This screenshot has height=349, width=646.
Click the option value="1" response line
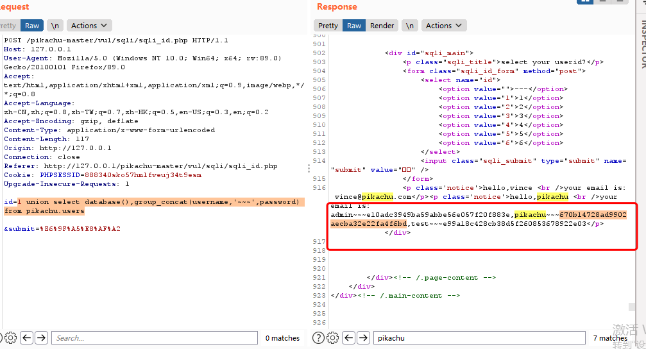pos(500,98)
